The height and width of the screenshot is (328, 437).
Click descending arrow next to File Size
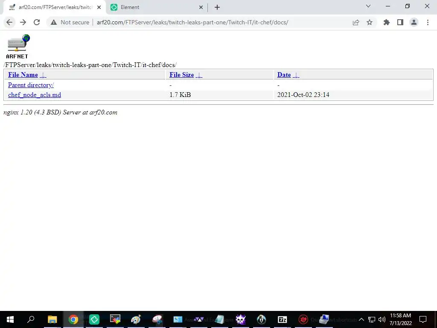coord(199,75)
